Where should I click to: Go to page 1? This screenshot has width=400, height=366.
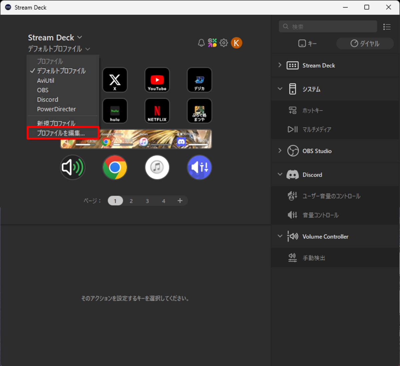[x=115, y=201]
